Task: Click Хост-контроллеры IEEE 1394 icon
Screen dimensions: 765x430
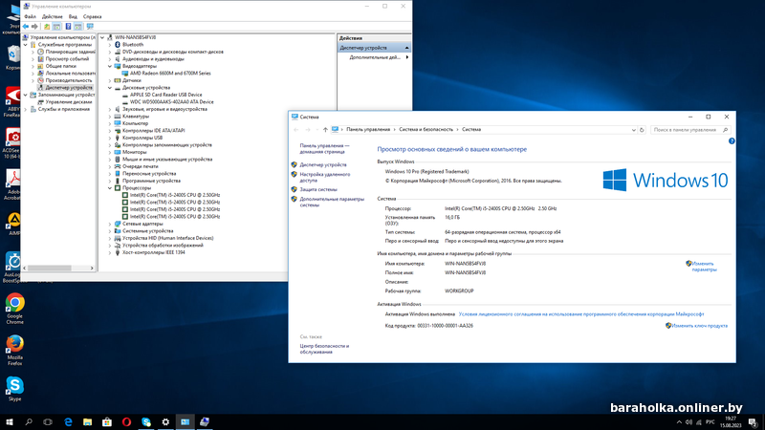Action: click(118, 252)
